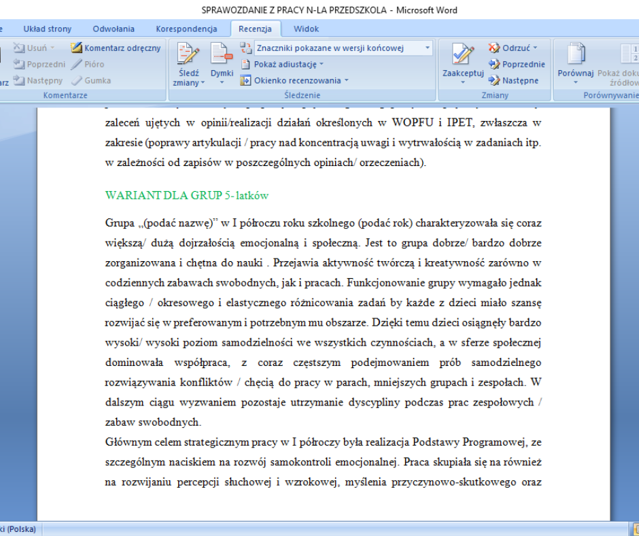The image size is (639, 536).
Task: Click the Dymki balloons icon
Action: pos(222,55)
